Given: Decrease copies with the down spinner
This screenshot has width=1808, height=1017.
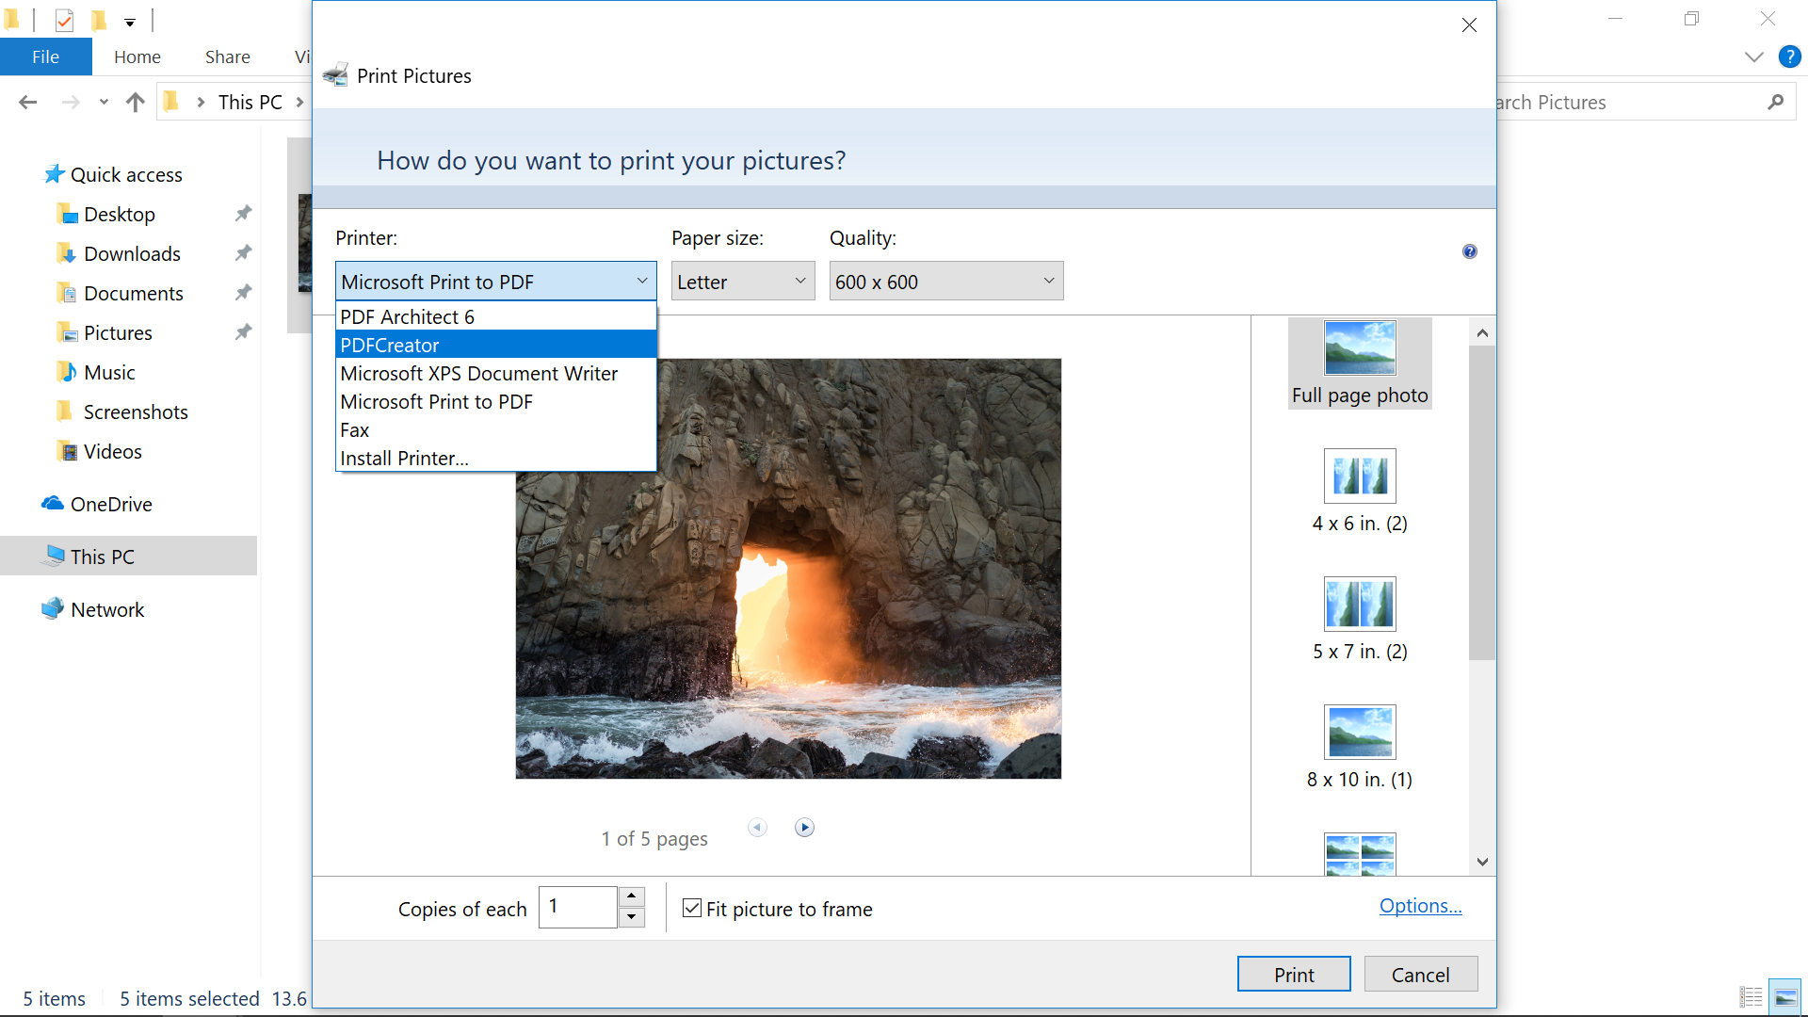Looking at the screenshot, I should tap(632, 917).
